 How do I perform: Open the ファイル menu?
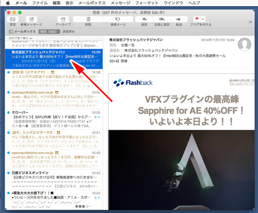pos(40,3)
